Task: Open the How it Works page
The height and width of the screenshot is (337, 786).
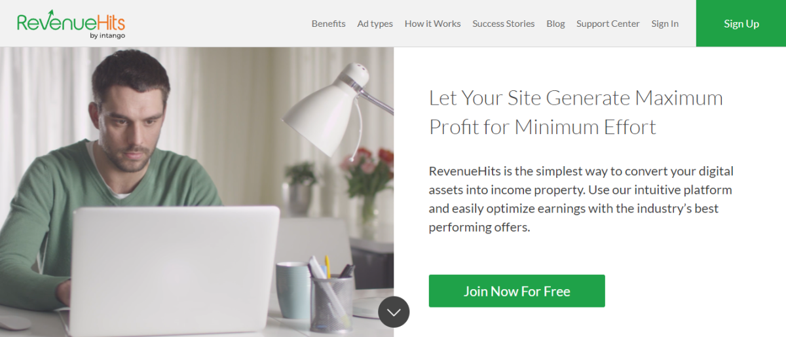Action: (x=432, y=24)
